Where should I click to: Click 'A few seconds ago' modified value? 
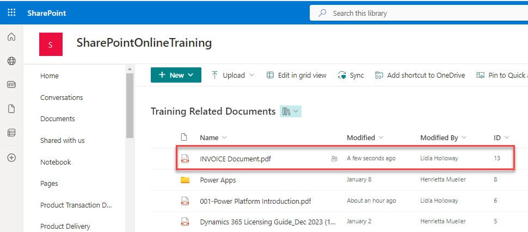[x=371, y=158]
